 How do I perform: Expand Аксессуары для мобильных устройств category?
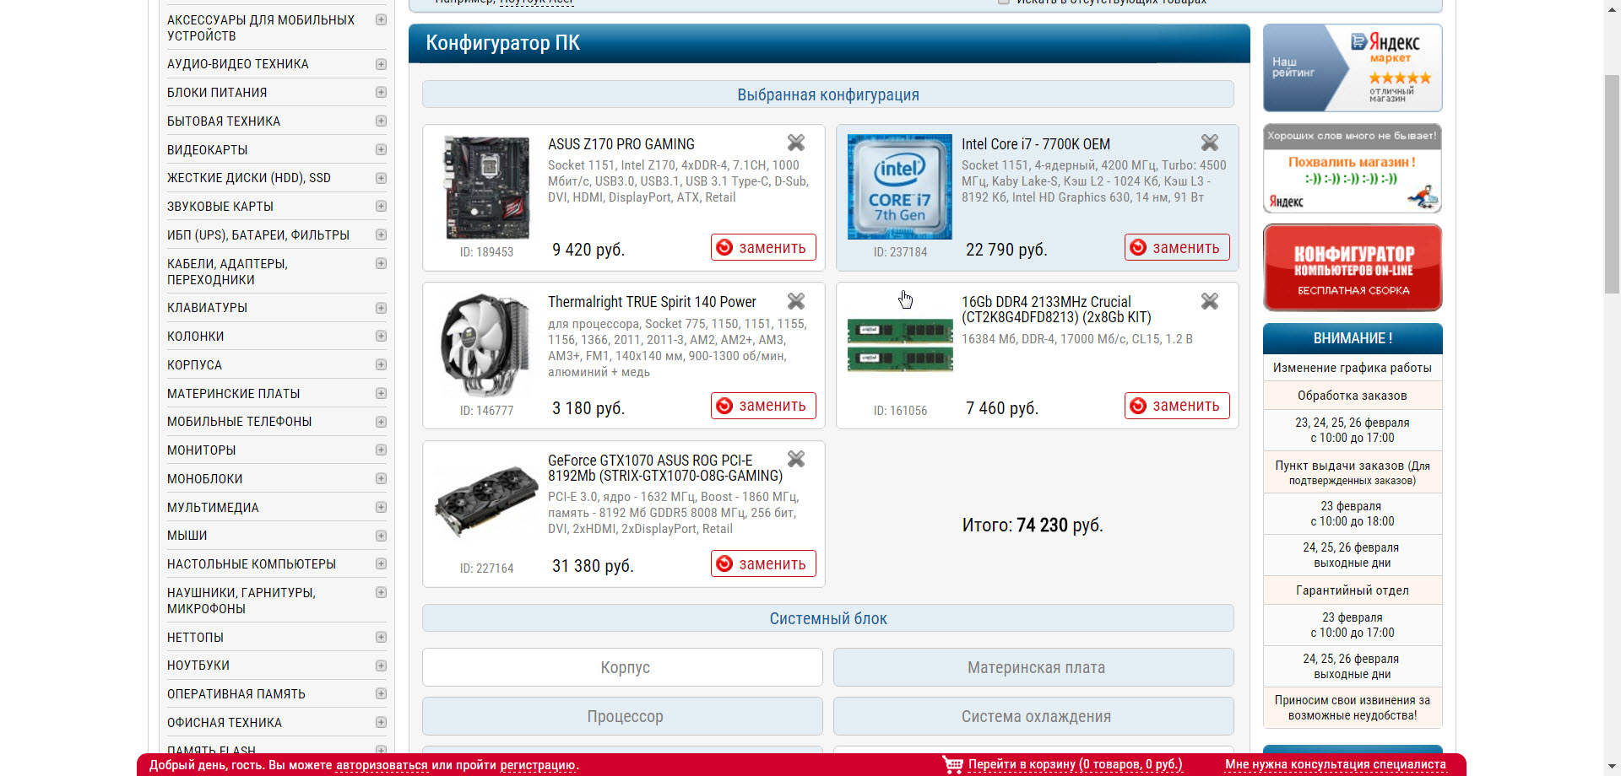click(381, 19)
